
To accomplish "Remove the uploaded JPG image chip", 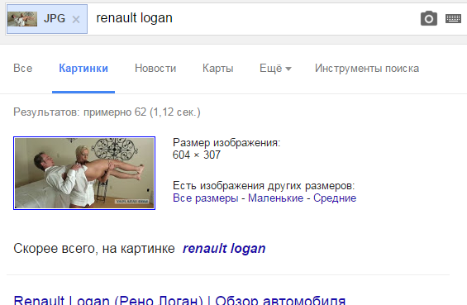I will coord(76,20).
